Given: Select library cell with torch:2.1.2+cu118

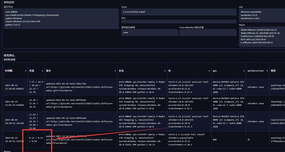Looking at the screenshot, I should click(189, 139).
